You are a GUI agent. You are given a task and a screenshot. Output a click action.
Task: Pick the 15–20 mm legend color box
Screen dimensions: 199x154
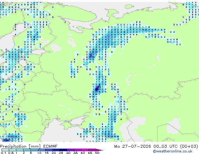coord(49,150)
